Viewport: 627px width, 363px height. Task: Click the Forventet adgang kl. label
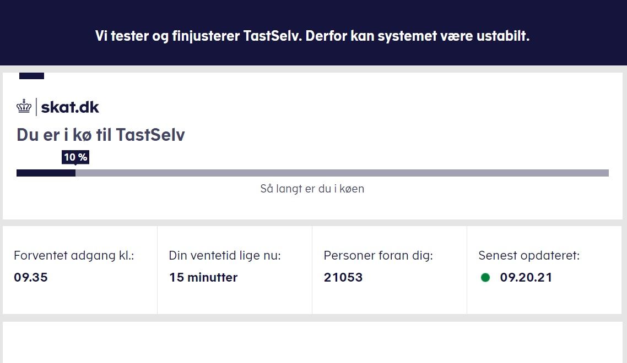(74, 256)
